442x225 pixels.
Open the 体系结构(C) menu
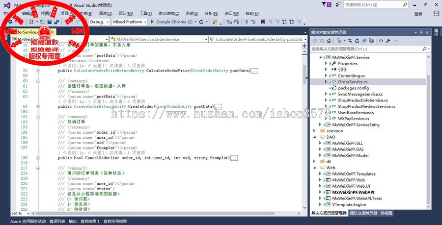coord(168,14)
